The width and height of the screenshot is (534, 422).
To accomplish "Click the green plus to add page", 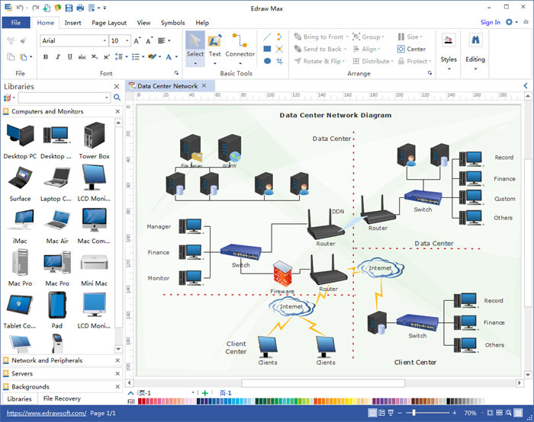I will coord(204,393).
